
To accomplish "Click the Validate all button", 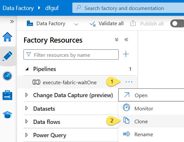I will [106, 24].
